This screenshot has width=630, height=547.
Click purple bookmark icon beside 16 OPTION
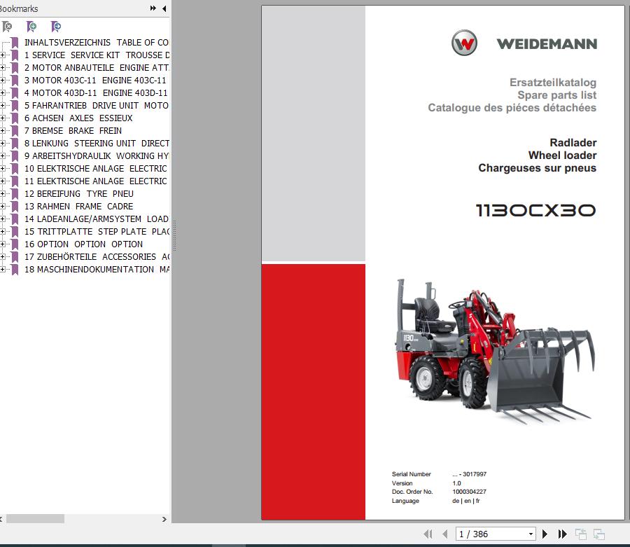(15, 244)
